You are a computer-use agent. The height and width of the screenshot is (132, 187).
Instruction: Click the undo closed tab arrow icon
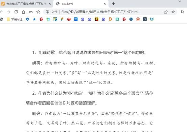click(x=31, y=12)
